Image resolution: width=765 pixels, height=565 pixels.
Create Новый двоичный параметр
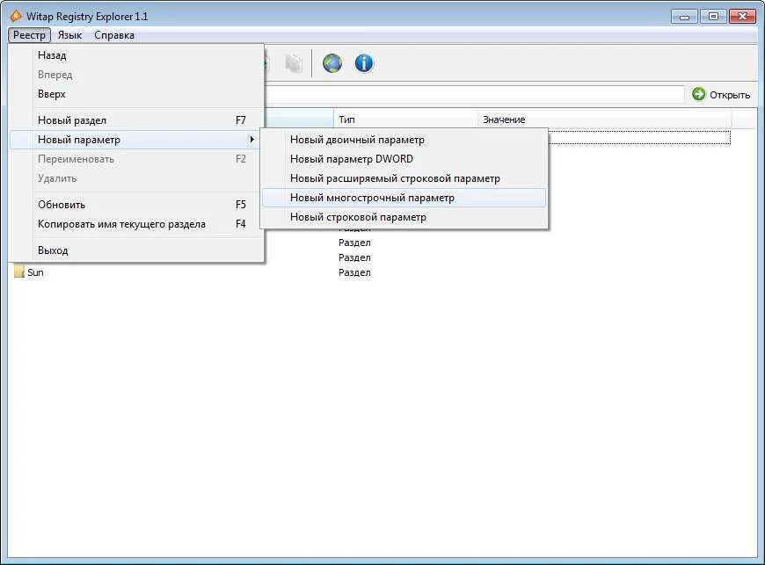[404, 140]
